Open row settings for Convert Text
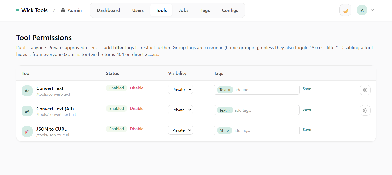Viewport: 392px width, 175px height. pos(365,90)
